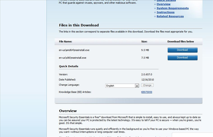
Task: Click the 7.5 MB size value
Action: click(x=145, y=58)
